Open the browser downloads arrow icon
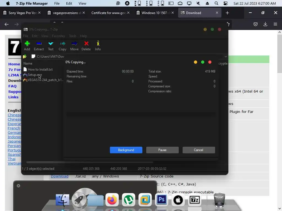The width and height of the screenshot is (282, 211). coord(265,24)
